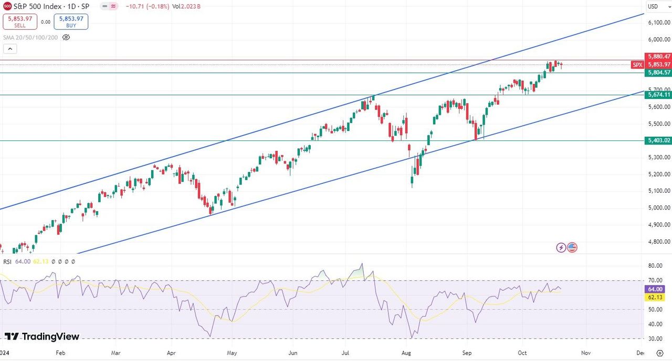672x361 pixels.
Task: Click the 5,674.11 green price label
Action: 659,95
